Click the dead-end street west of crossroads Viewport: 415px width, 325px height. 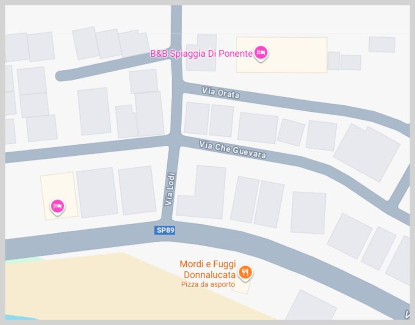pyautogui.click(x=111, y=66)
